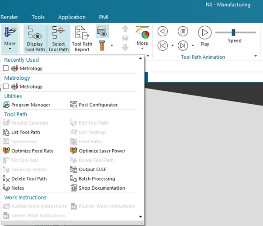
Task: Play the tool path animation
Action: click(x=205, y=36)
